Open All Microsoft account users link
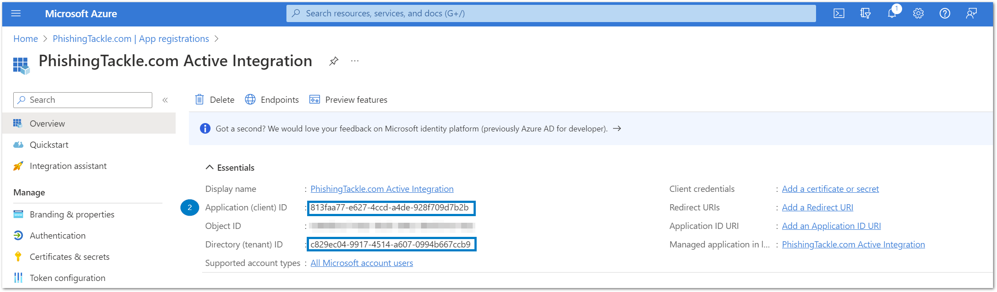The width and height of the screenshot is (997, 292). (361, 263)
